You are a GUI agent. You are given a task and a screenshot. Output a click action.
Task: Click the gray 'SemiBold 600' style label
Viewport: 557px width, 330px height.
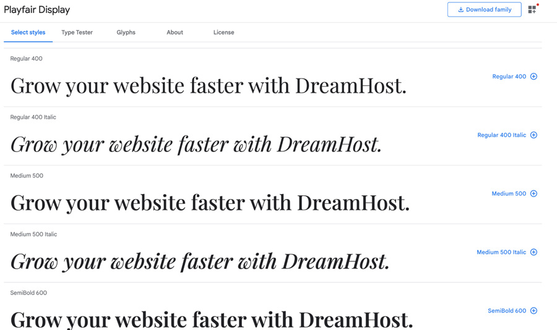pos(28,293)
